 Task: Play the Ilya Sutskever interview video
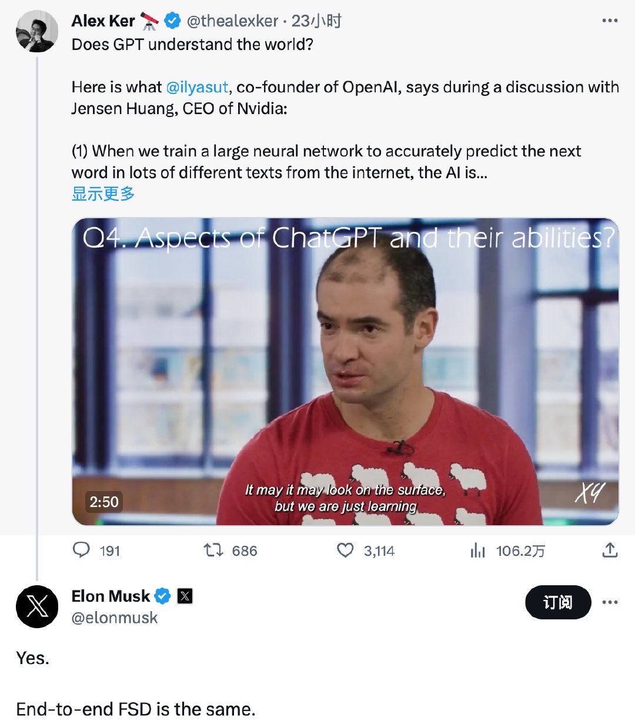[345, 371]
